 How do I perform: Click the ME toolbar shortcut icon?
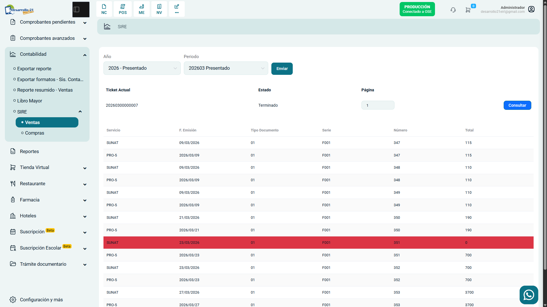pyautogui.click(x=142, y=9)
